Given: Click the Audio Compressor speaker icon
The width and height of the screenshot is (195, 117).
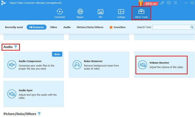Looking at the screenshot, I should (12, 64).
